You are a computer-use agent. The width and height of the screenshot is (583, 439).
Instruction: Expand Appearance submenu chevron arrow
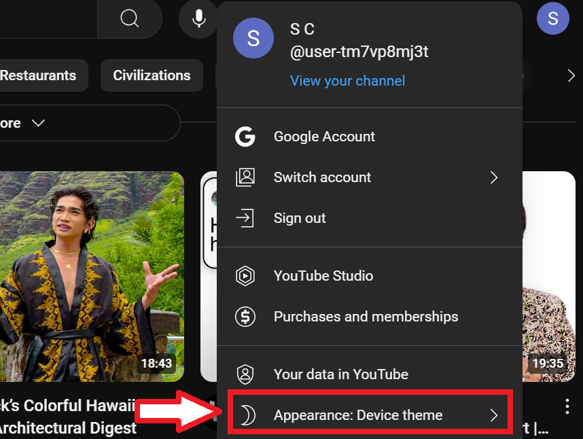494,415
